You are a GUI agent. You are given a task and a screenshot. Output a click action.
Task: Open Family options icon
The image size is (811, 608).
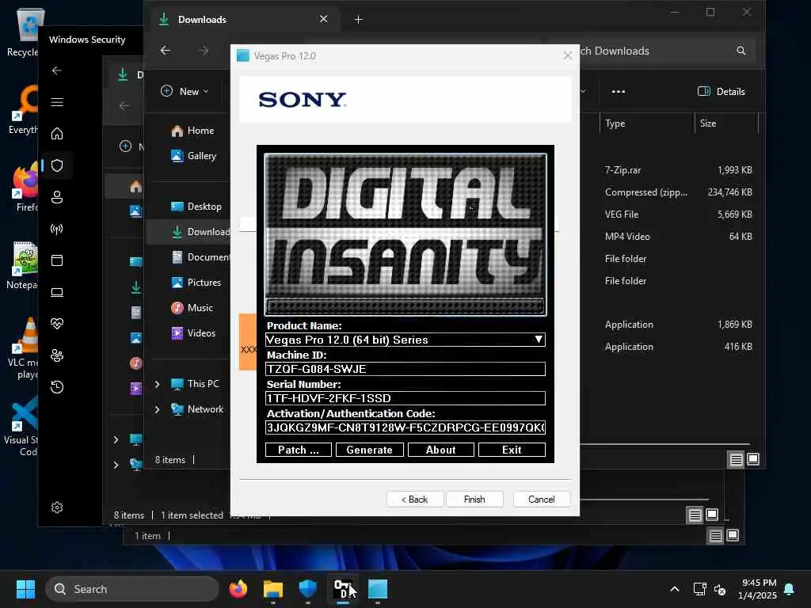[57, 355]
